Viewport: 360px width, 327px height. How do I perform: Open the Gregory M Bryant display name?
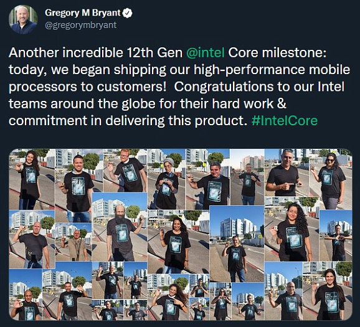pyautogui.click(x=83, y=13)
